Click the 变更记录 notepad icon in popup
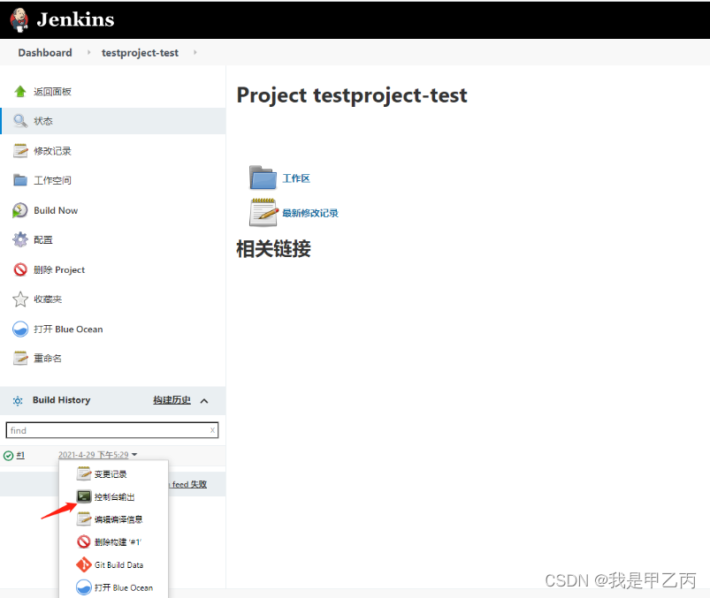The width and height of the screenshot is (710, 598). click(84, 473)
